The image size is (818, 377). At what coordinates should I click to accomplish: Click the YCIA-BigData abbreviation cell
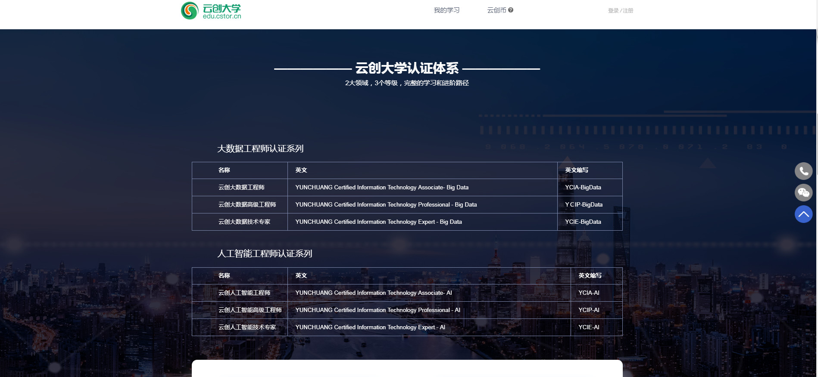point(583,187)
